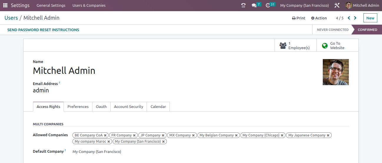Click the Multi Companies section heading

tap(48, 124)
